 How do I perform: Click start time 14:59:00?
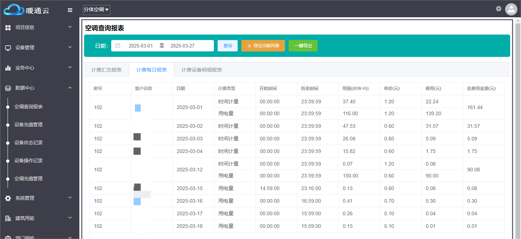270,188
